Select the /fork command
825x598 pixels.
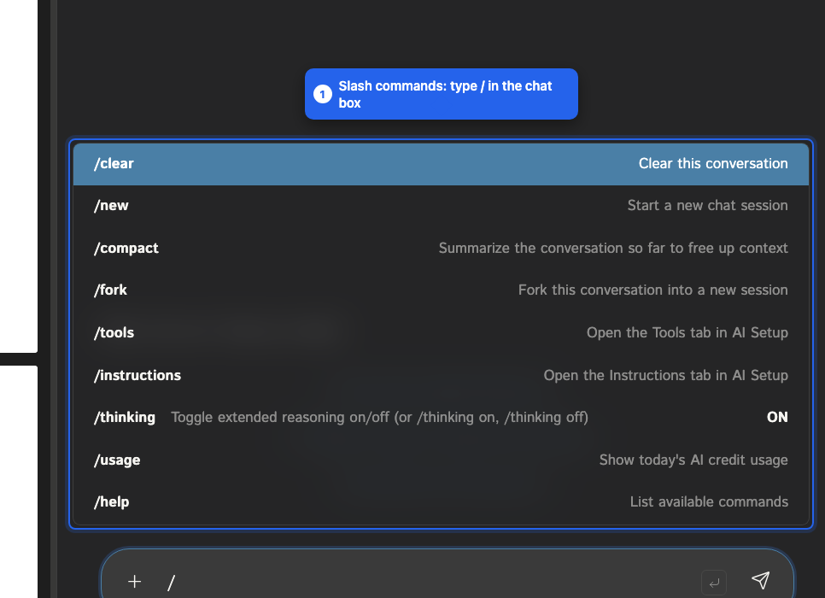[441, 290]
